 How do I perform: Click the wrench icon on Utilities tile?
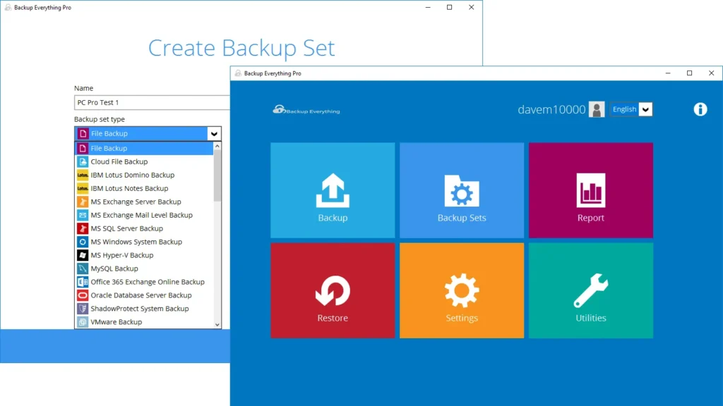[591, 290]
